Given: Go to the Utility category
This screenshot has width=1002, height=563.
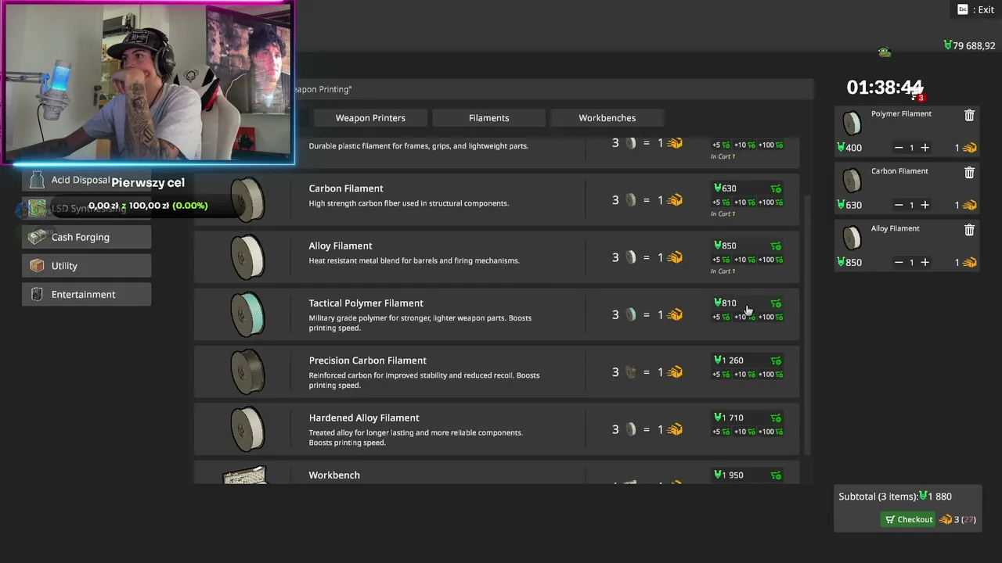Looking at the screenshot, I should click(x=86, y=266).
